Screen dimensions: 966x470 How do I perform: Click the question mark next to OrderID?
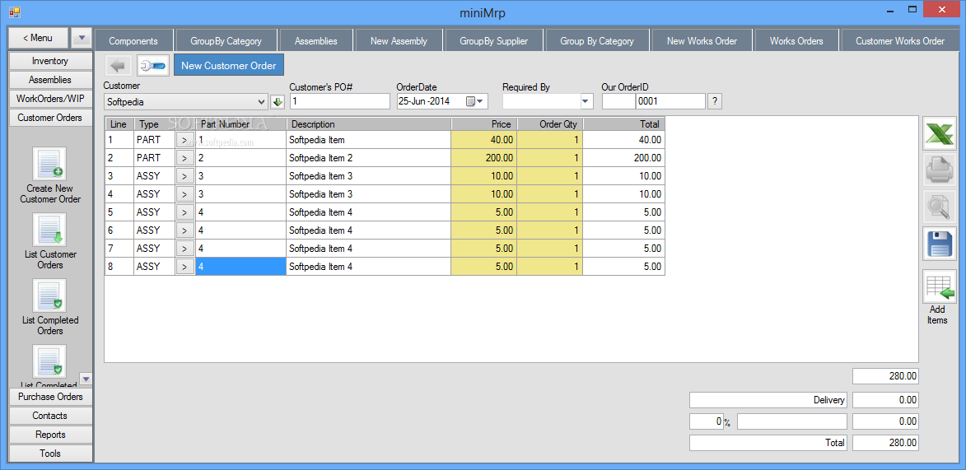[714, 101]
